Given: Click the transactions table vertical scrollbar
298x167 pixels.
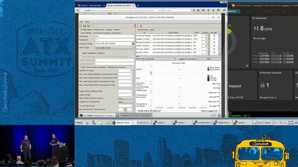Looking at the screenshot, I should (x=219, y=45).
